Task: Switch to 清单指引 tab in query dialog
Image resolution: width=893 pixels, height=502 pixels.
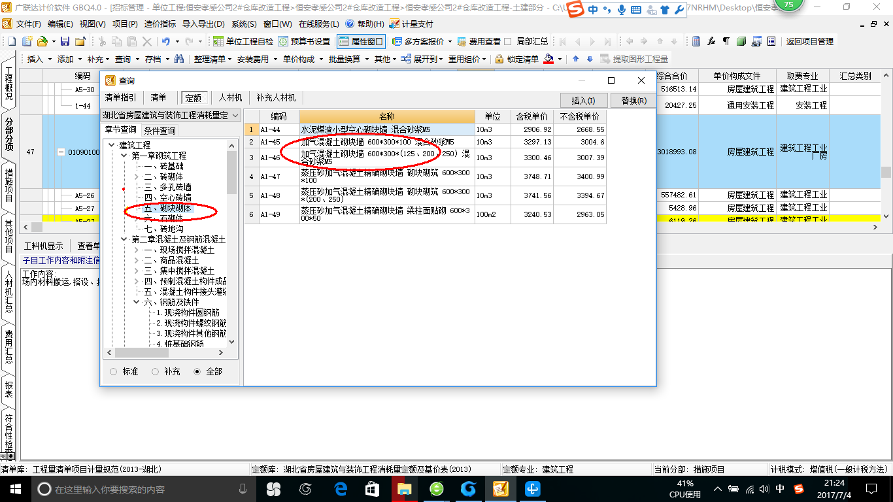Action: click(x=121, y=97)
